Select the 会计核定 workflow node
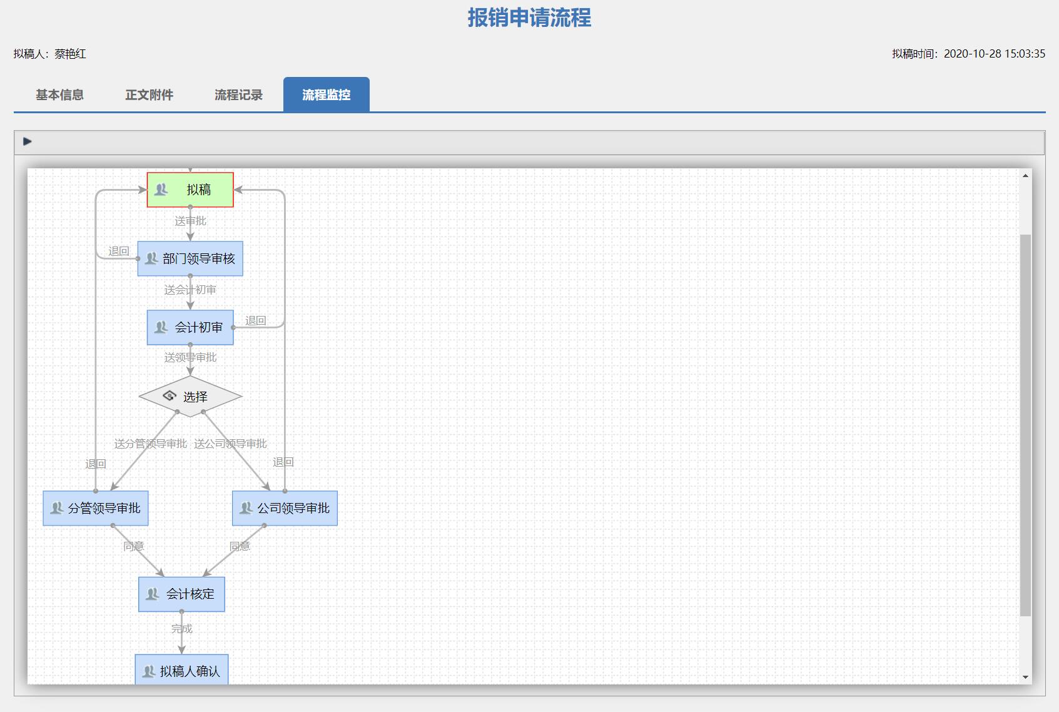 tap(181, 594)
